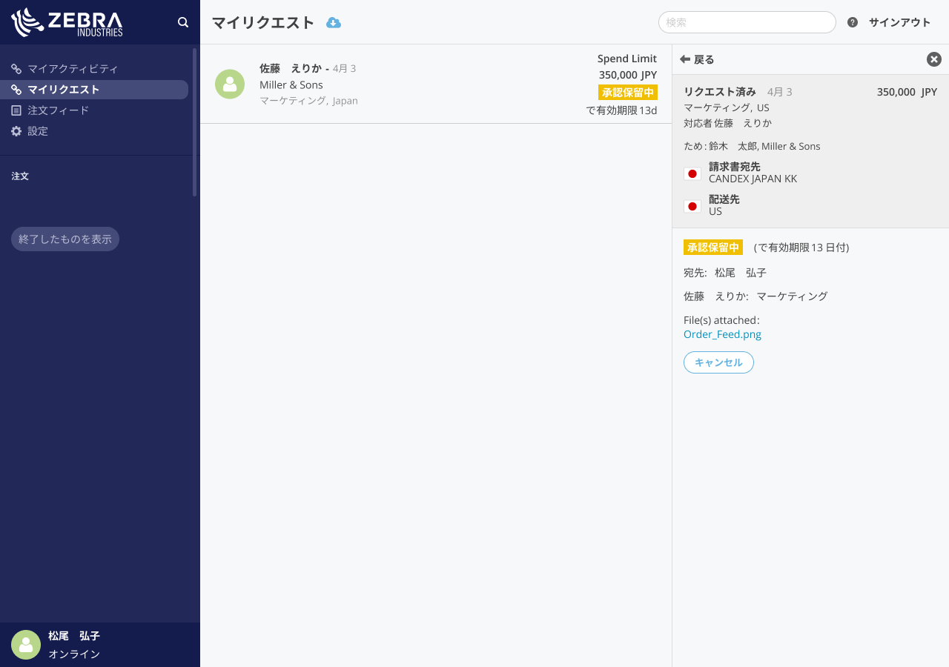Click the cloud download icon beside マイリクエスト title

tap(333, 23)
